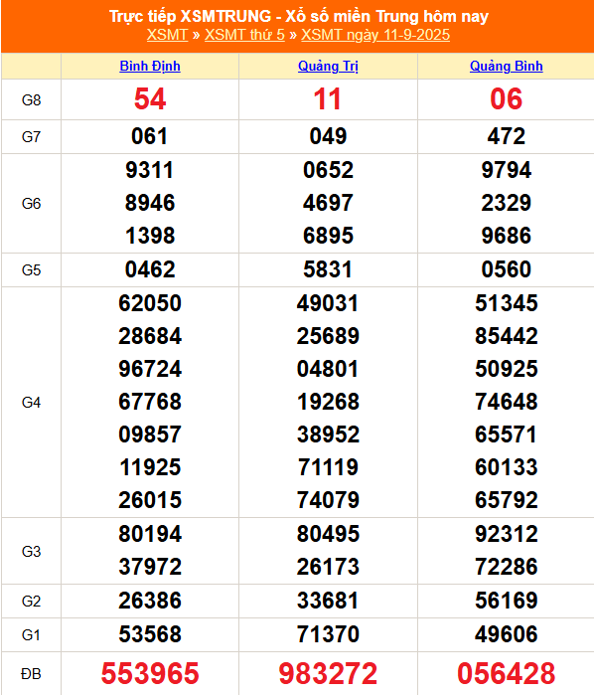Select Quảng Bình G5 number 0560
The height and width of the screenshot is (695, 594).
point(507,269)
